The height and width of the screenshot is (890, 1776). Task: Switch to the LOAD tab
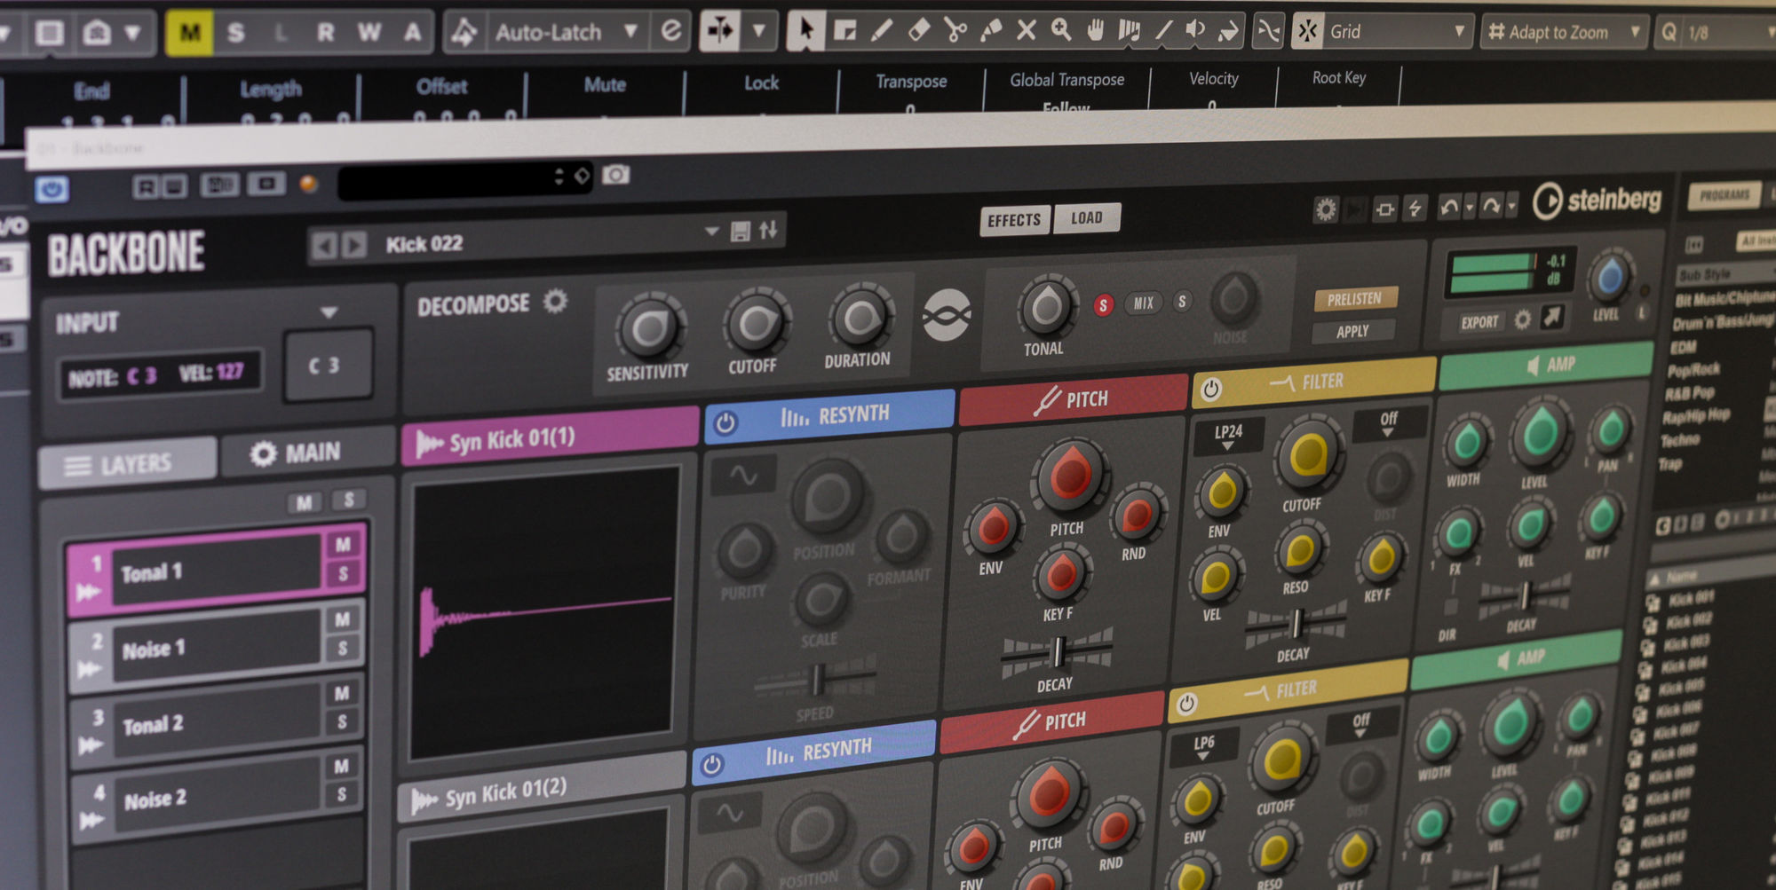click(1086, 217)
